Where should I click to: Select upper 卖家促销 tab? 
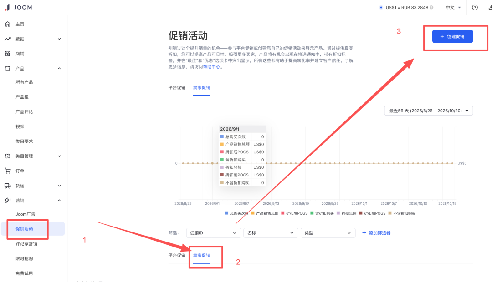click(201, 87)
